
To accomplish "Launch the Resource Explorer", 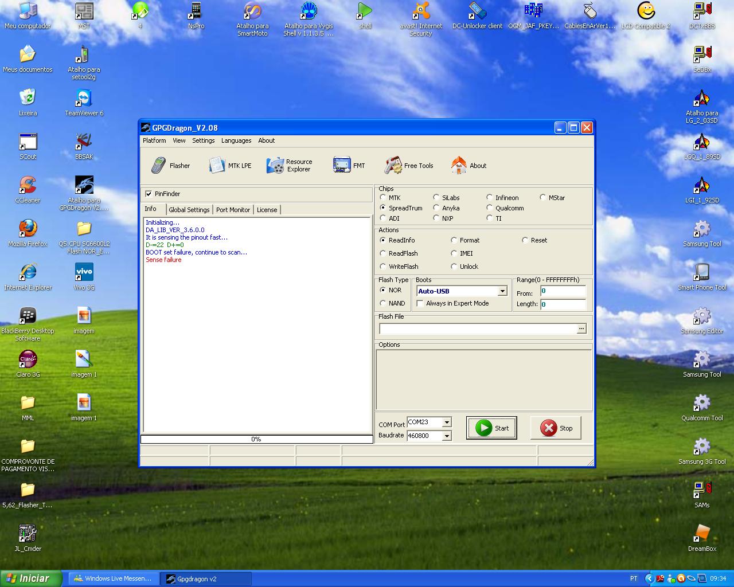I will pos(290,166).
